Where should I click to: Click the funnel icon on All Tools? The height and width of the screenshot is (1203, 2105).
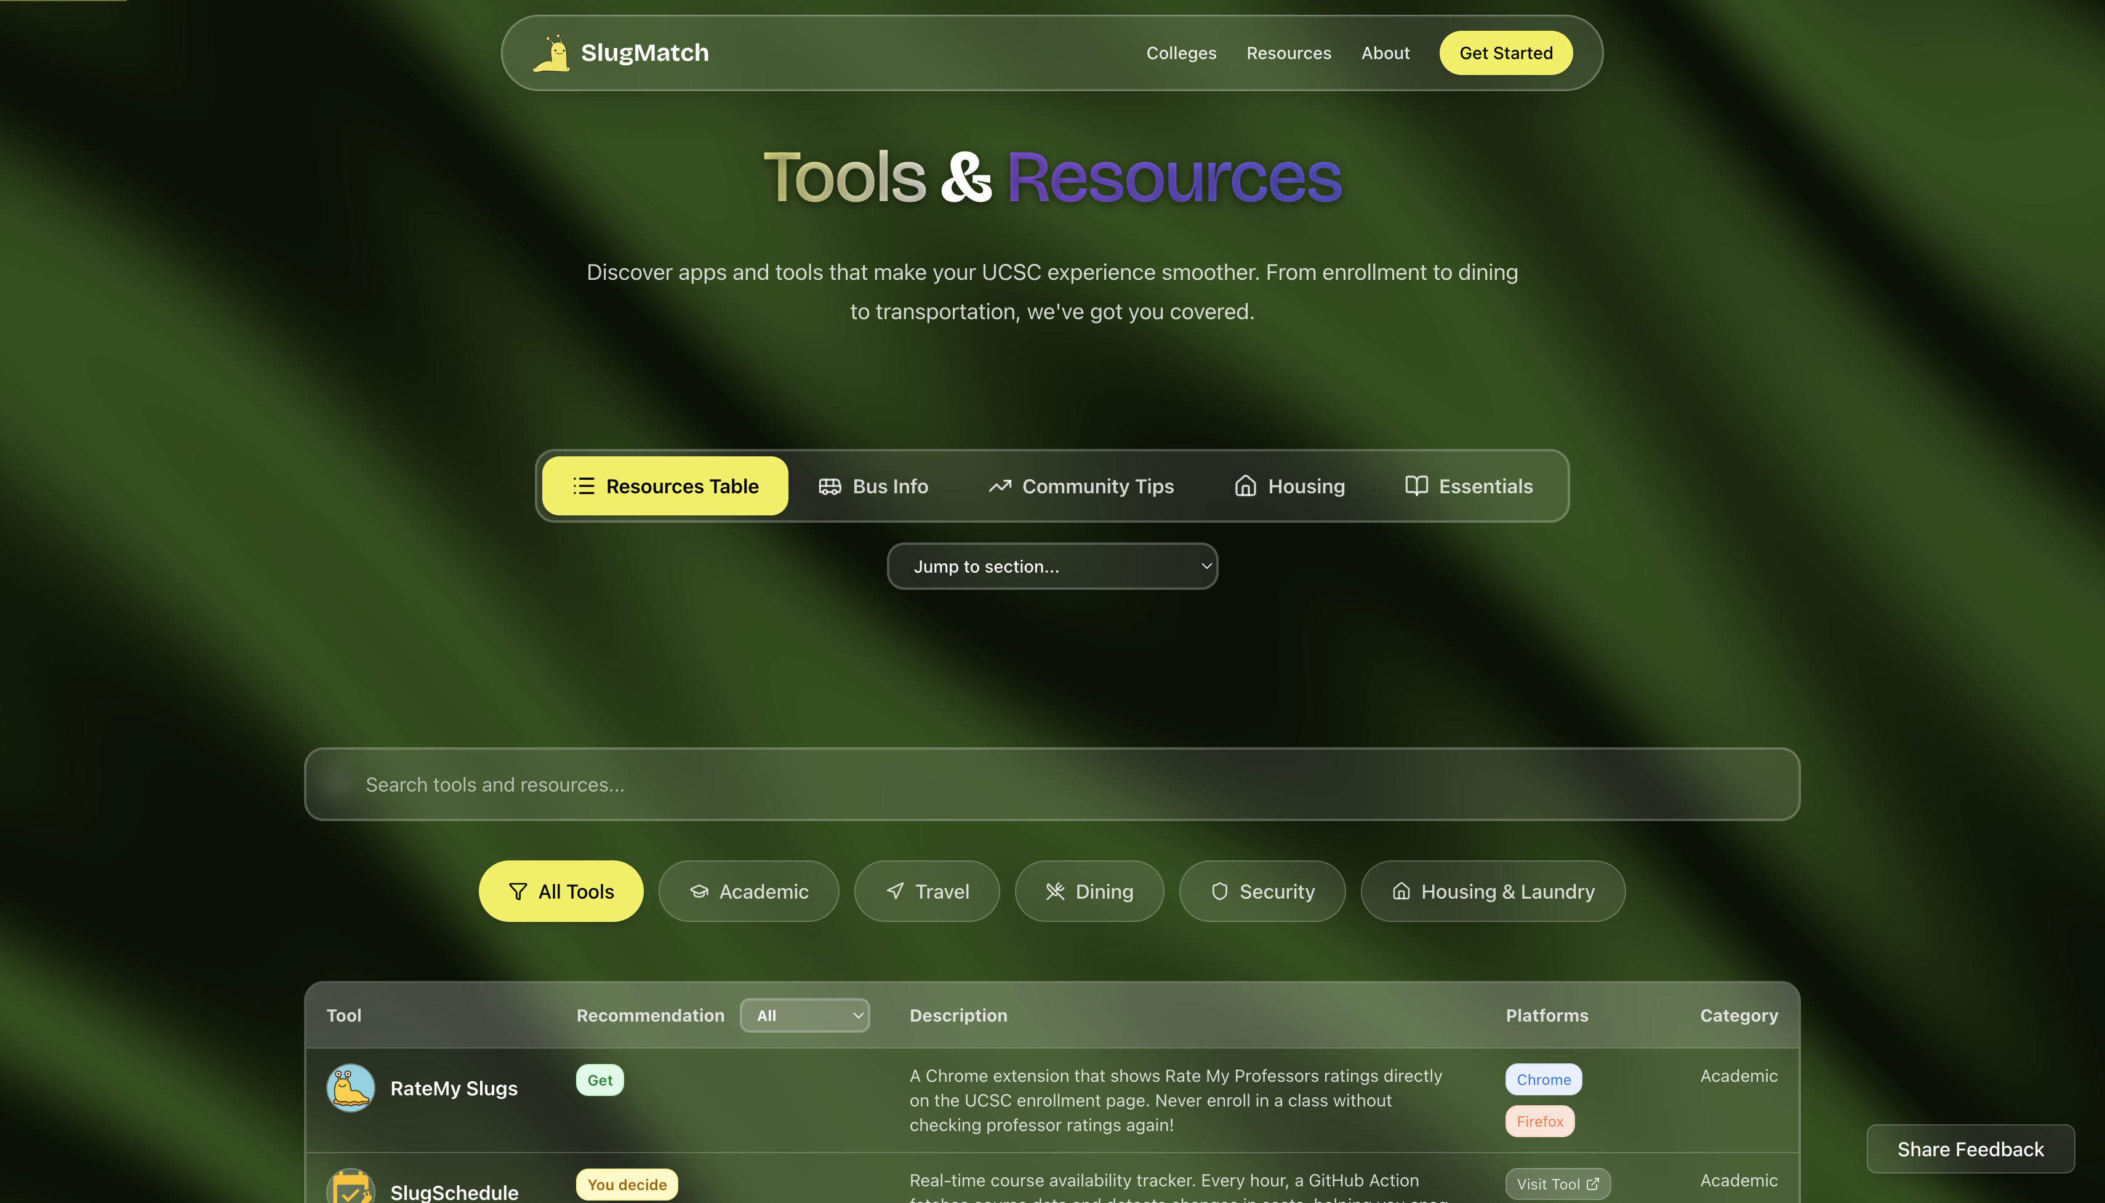tap(518, 892)
